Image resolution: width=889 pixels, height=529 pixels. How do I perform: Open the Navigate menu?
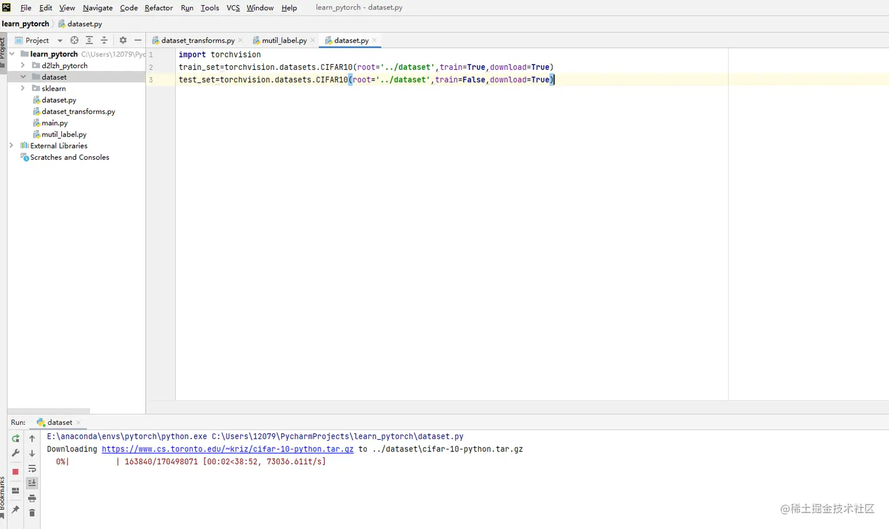[x=98, y=8]
